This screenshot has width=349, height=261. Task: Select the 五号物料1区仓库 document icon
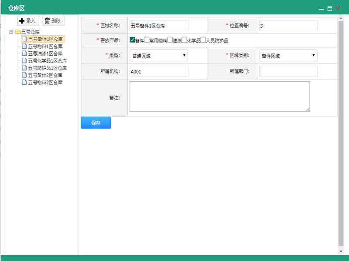[x=24, y=46]
